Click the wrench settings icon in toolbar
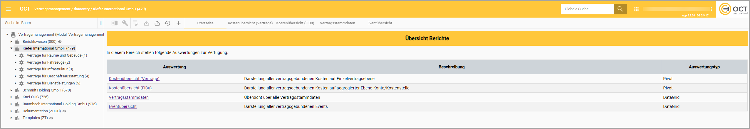The height and width of the screenshot is (129, 750). point(125,23)
